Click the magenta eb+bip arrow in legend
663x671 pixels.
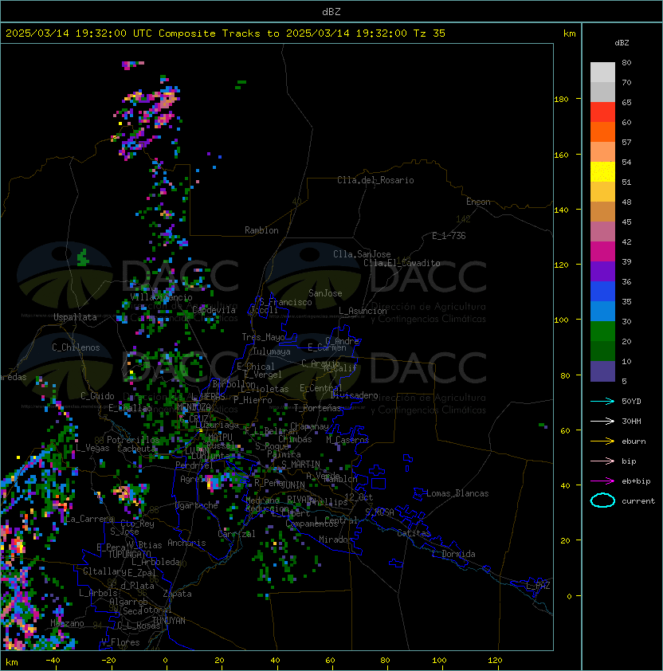602,481
